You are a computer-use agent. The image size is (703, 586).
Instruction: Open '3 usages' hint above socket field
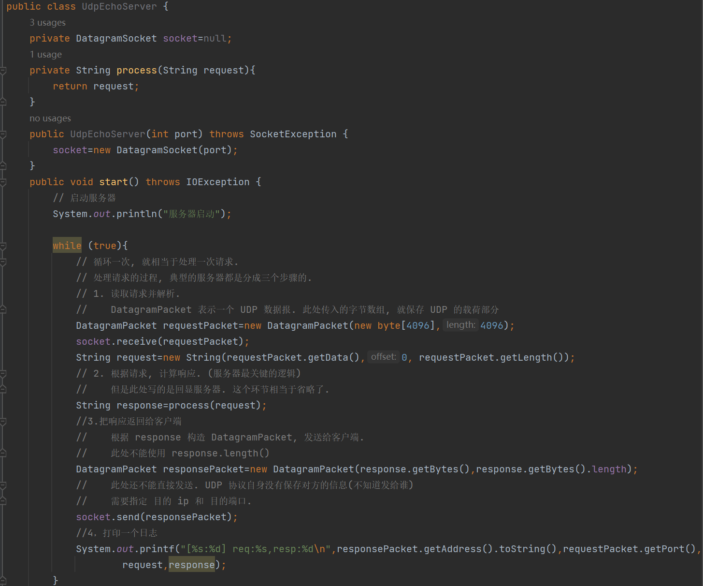click(x=47, y=23)
